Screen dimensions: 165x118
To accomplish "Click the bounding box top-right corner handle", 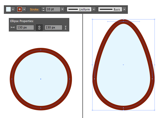I will point(155,19).
